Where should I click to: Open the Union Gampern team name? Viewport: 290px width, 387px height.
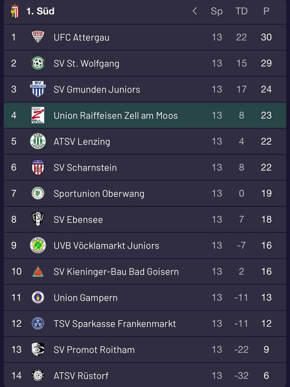pyautogui.click(x=85, y=298)
